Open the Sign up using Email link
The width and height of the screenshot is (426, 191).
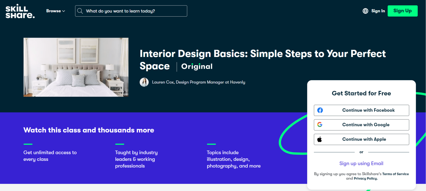tap(361, 163)
